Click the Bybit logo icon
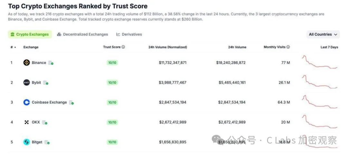The height and width of the screenshot is (154, 348). coord(27,83)
